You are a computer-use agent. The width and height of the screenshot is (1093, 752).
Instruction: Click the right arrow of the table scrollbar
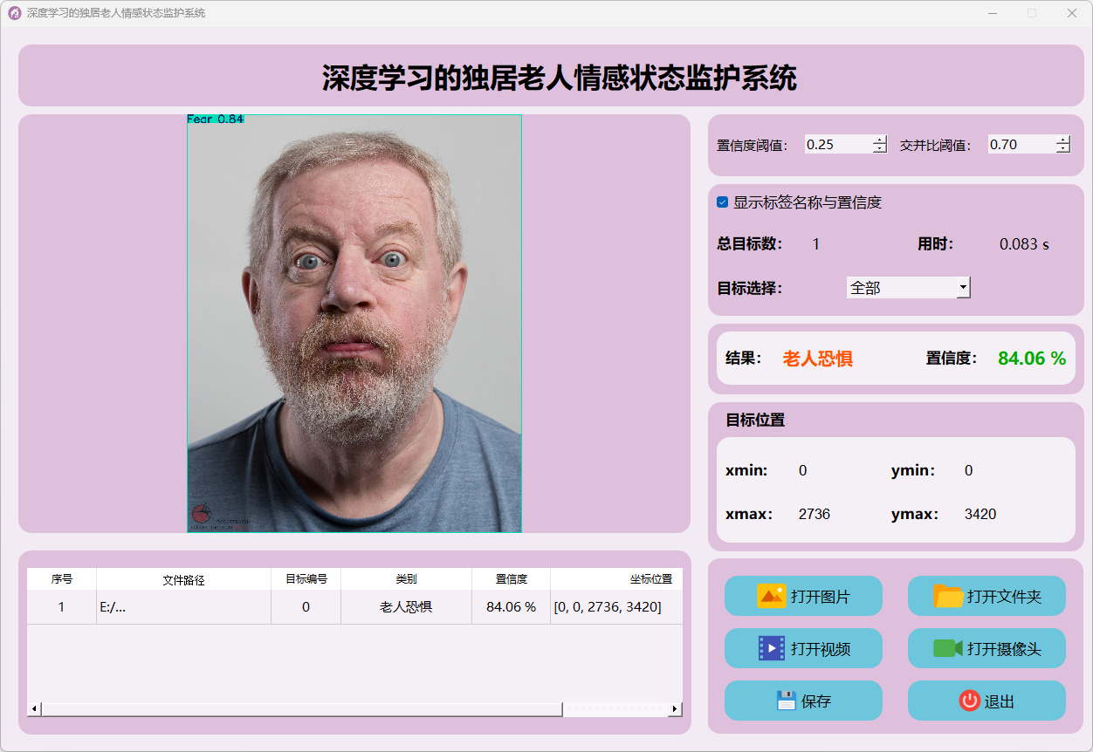[x=675, y=709]
